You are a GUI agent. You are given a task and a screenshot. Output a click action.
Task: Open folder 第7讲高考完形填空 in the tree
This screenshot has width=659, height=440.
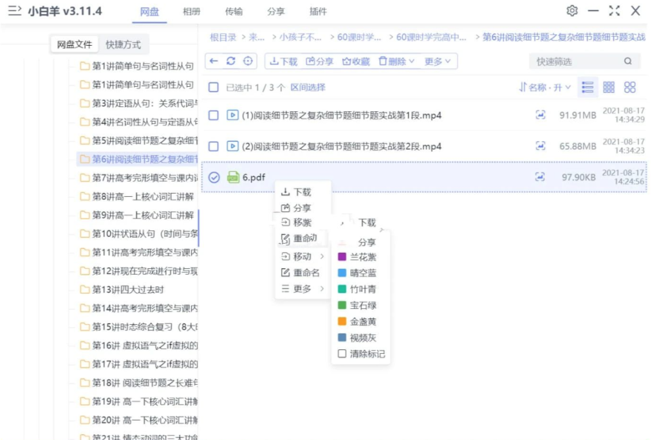pos(138,178)
